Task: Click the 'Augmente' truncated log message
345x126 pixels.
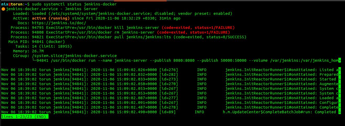Action: 329,84
